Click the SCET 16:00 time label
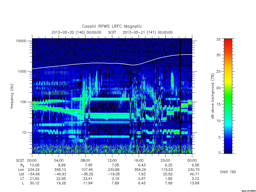Image resolution: width=256 pixels, height=192 pixels. (x=138, y=160)
